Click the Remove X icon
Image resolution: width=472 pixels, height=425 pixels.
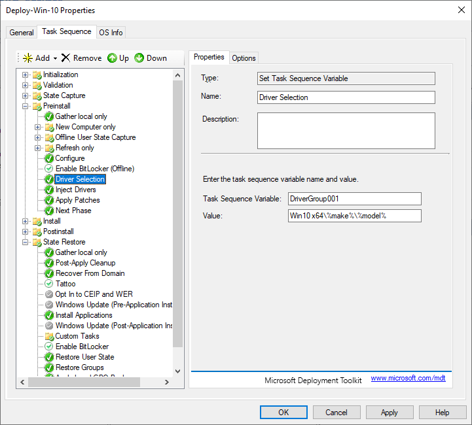coord(65,58)
